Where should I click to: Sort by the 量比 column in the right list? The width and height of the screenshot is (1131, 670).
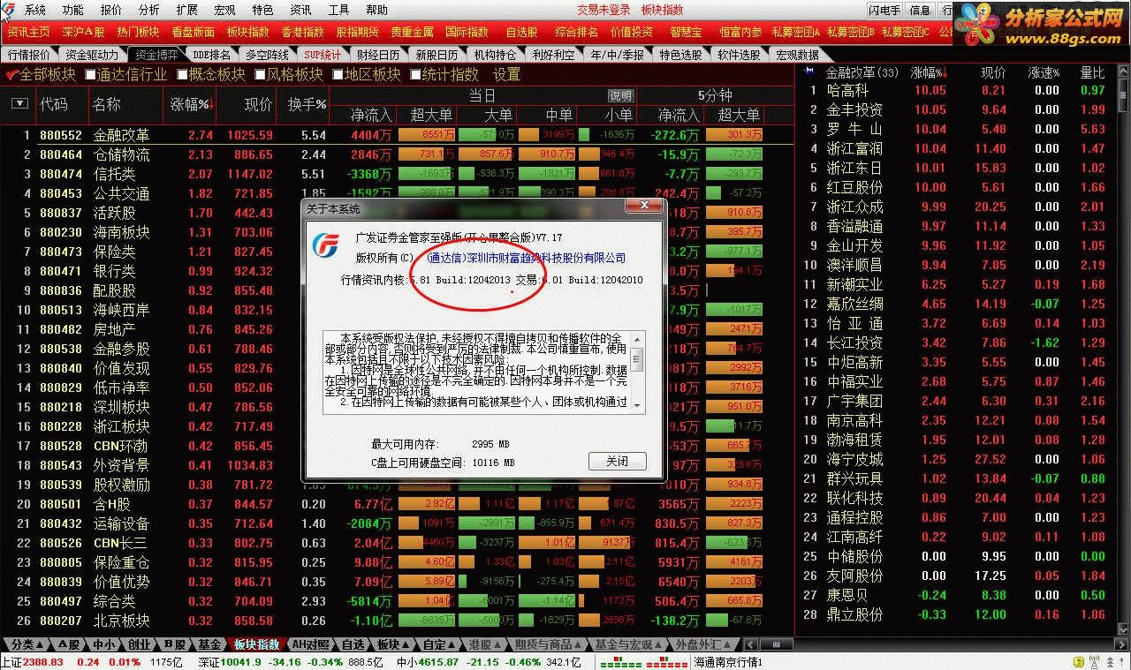(x=1092, y=72)
